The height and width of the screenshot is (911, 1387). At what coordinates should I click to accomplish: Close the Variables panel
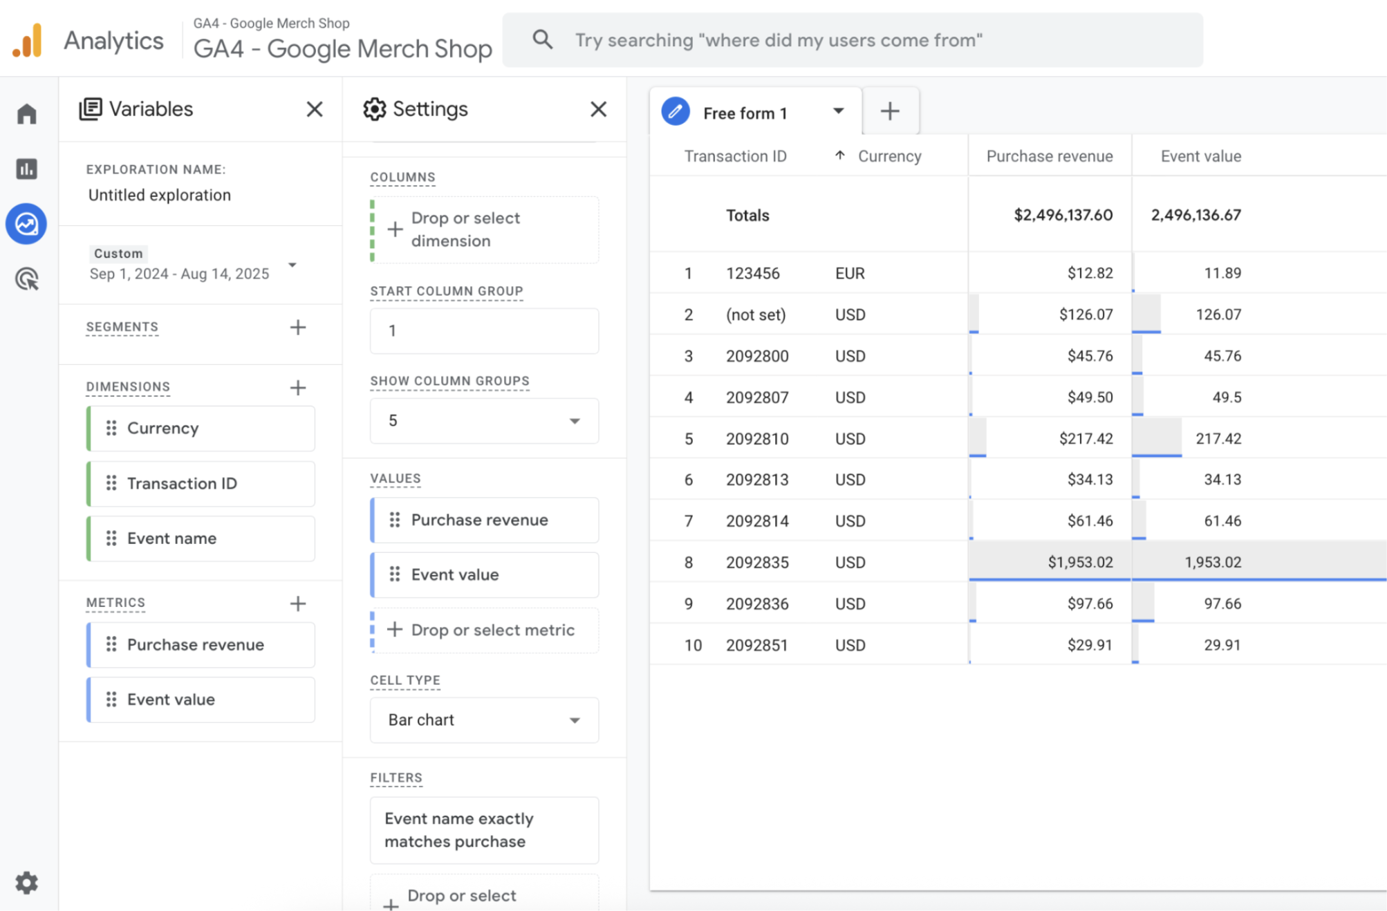pos(315,109)
